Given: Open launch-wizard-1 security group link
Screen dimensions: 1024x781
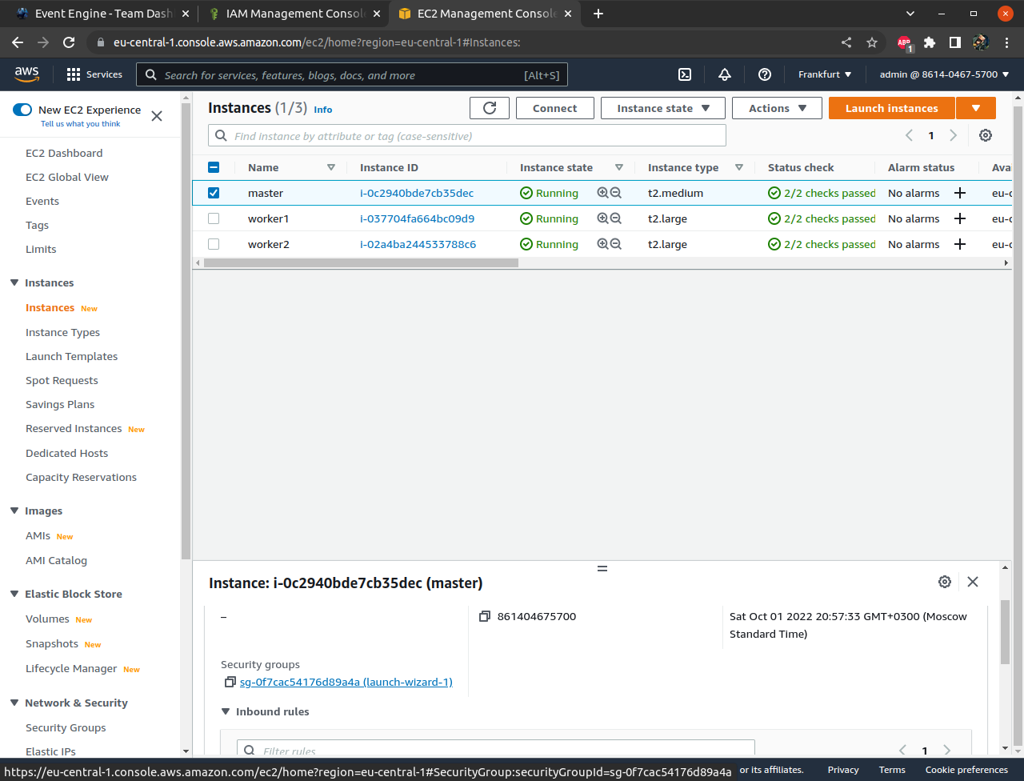Looking at the screenshot, I should click(x=346, y=682).
